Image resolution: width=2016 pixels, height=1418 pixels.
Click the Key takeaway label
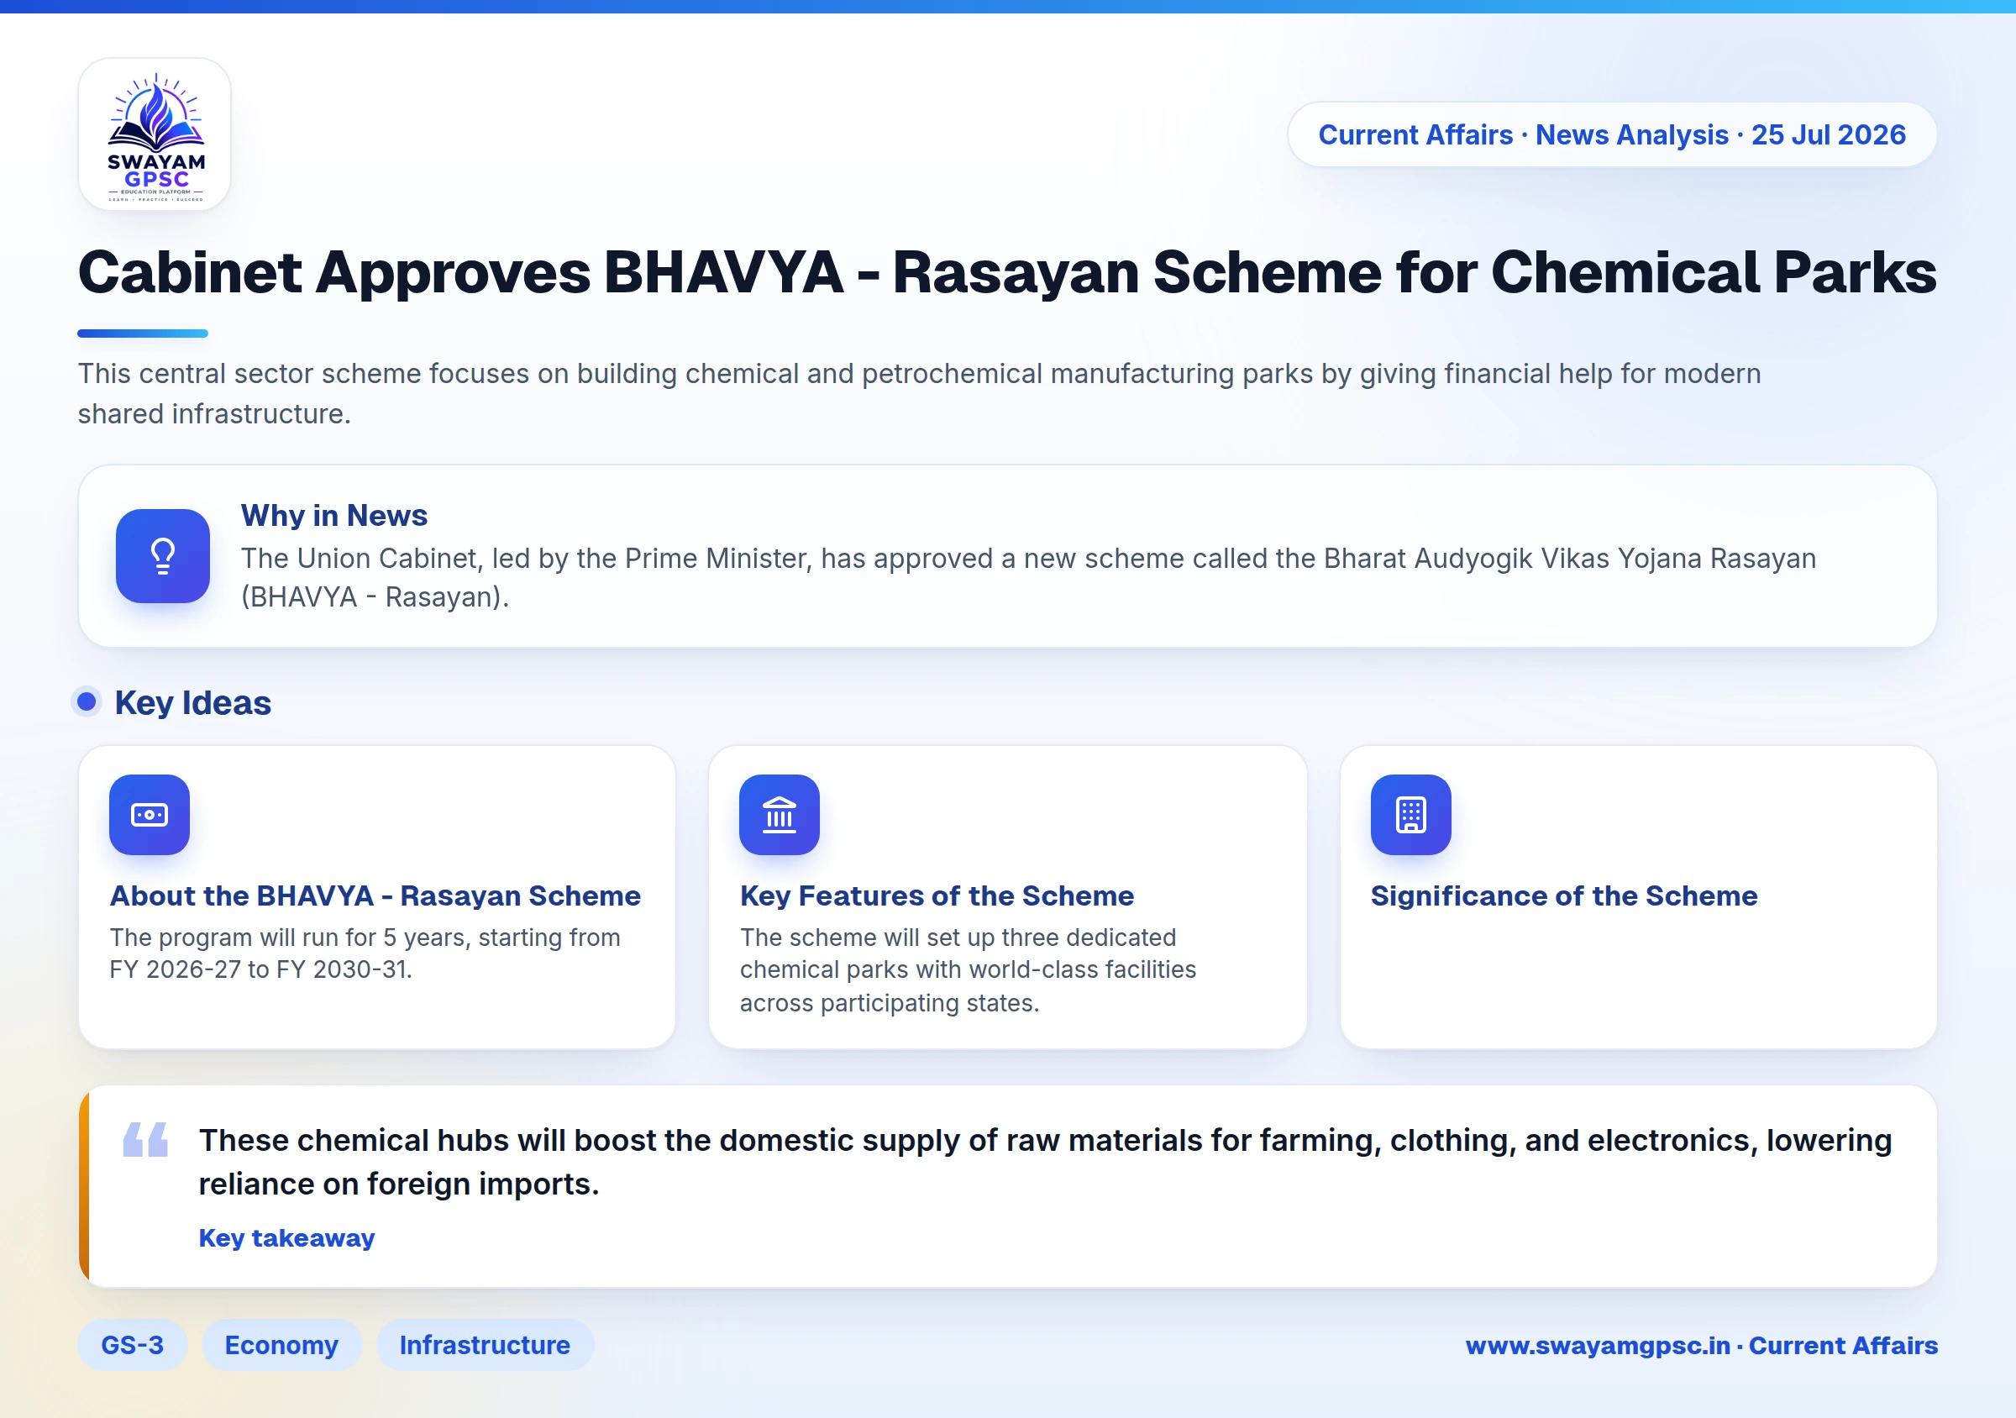coord(286,1238)
